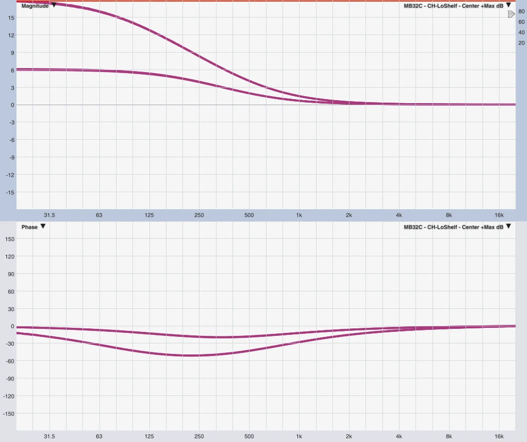This screenshot has height=442, width=527.
Task: Click the Magnitude label text
Action: (x=35, y=6)
